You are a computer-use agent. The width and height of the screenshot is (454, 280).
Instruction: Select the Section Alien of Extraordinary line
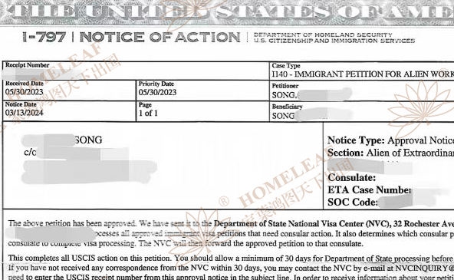coord(390,153)
